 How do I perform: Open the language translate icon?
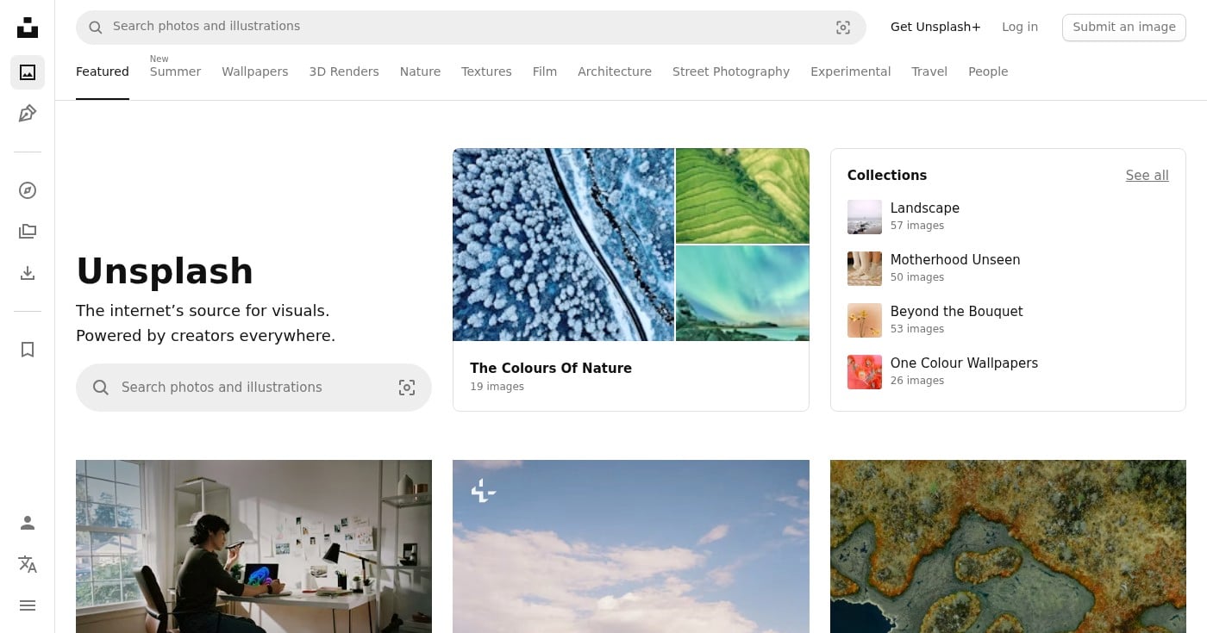(28, 564)
